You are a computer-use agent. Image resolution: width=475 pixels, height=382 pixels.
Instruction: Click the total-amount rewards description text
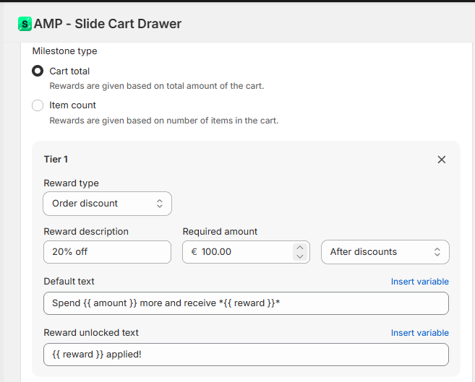[156, 86]
